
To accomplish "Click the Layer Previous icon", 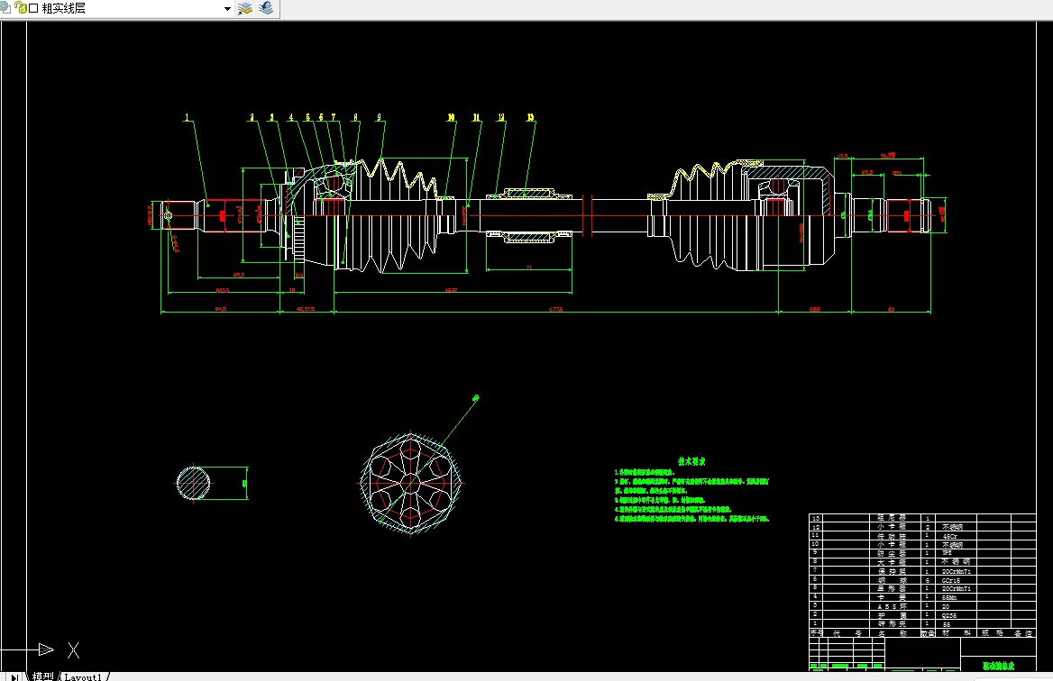I will (265, 8).
